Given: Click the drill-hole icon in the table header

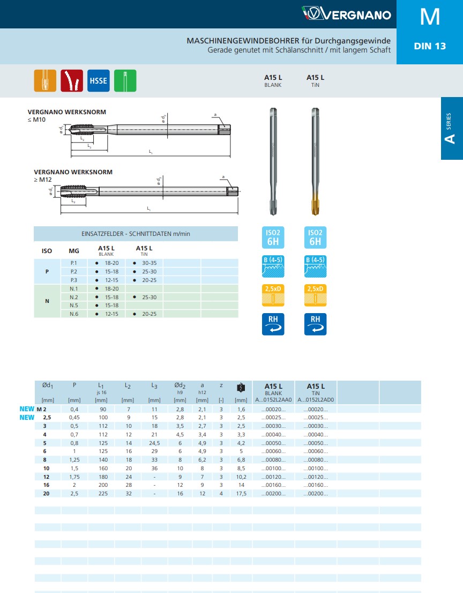Looking at the screenshot, I should pyautogui.click(x=241, y=388).
